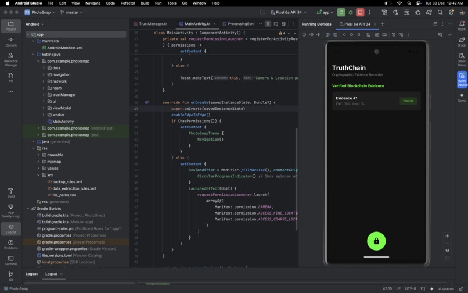Open IDE settings gear

(x=451, y=12)
